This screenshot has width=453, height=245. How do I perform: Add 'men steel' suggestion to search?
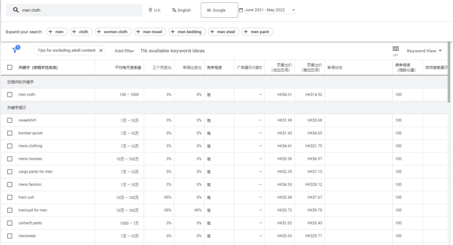pyautogui.click(x=222, y=32)
